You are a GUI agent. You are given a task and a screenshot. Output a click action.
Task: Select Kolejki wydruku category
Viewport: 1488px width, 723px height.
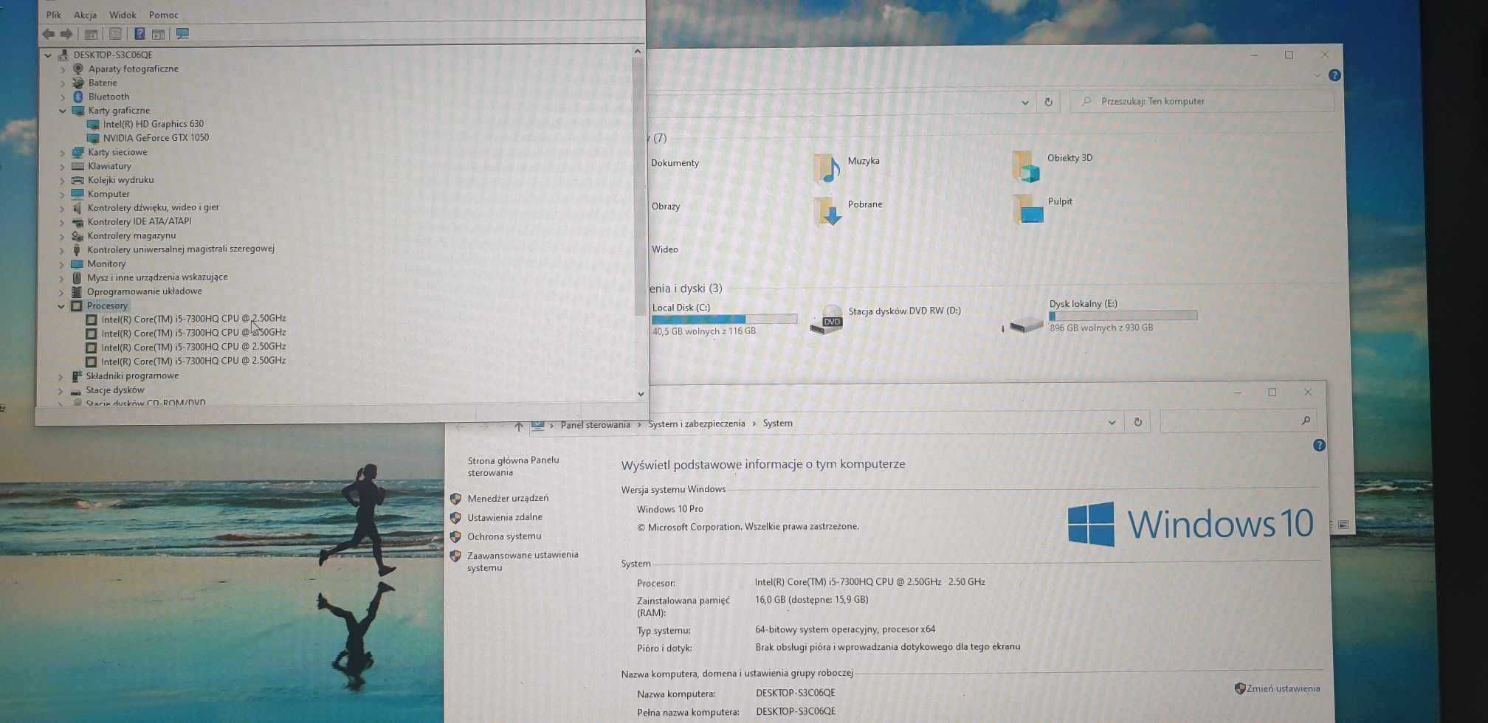[120, 180]
